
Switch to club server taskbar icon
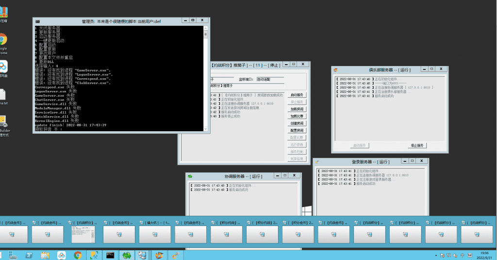159,255
